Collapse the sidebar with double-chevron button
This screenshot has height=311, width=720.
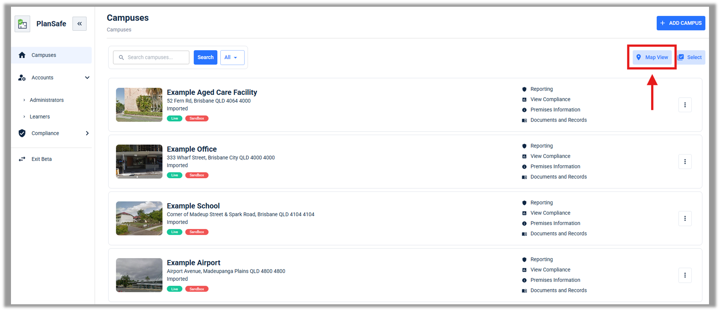(80, 24)
